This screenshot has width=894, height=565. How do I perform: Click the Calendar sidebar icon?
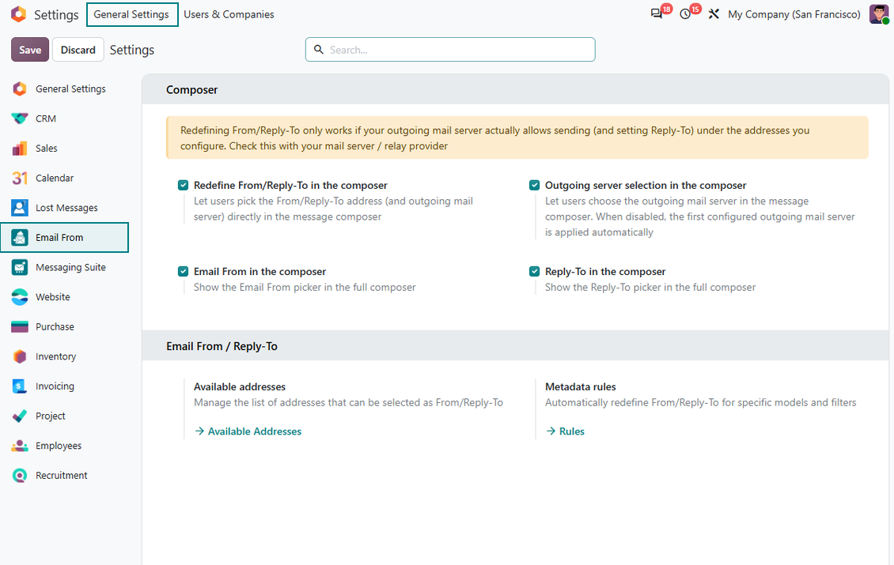[x=20, y=178]
